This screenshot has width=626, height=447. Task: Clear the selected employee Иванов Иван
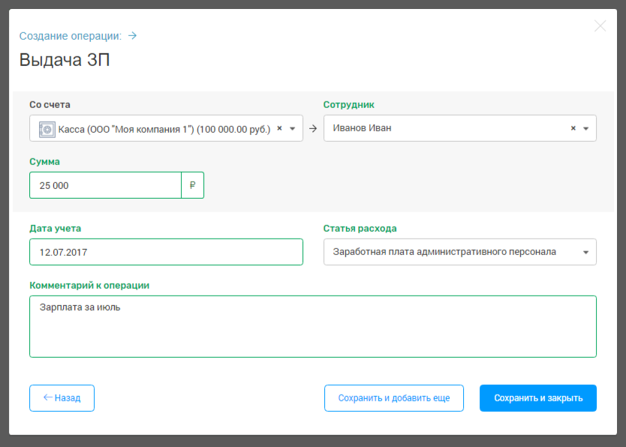point(573,128)
